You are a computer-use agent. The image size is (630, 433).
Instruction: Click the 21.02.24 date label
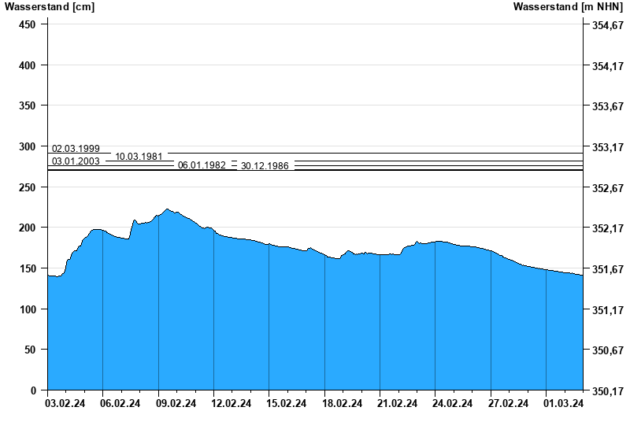coord(397,403)
